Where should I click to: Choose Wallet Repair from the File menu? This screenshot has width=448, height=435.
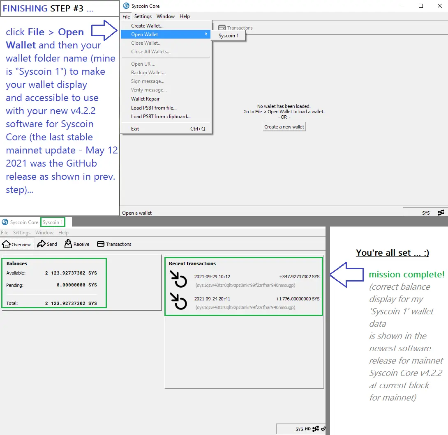pyautogui.click(x=166, y=98)
